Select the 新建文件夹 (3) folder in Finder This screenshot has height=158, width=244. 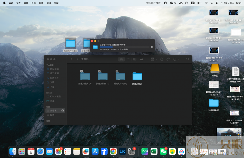click(x=103, y=76)
